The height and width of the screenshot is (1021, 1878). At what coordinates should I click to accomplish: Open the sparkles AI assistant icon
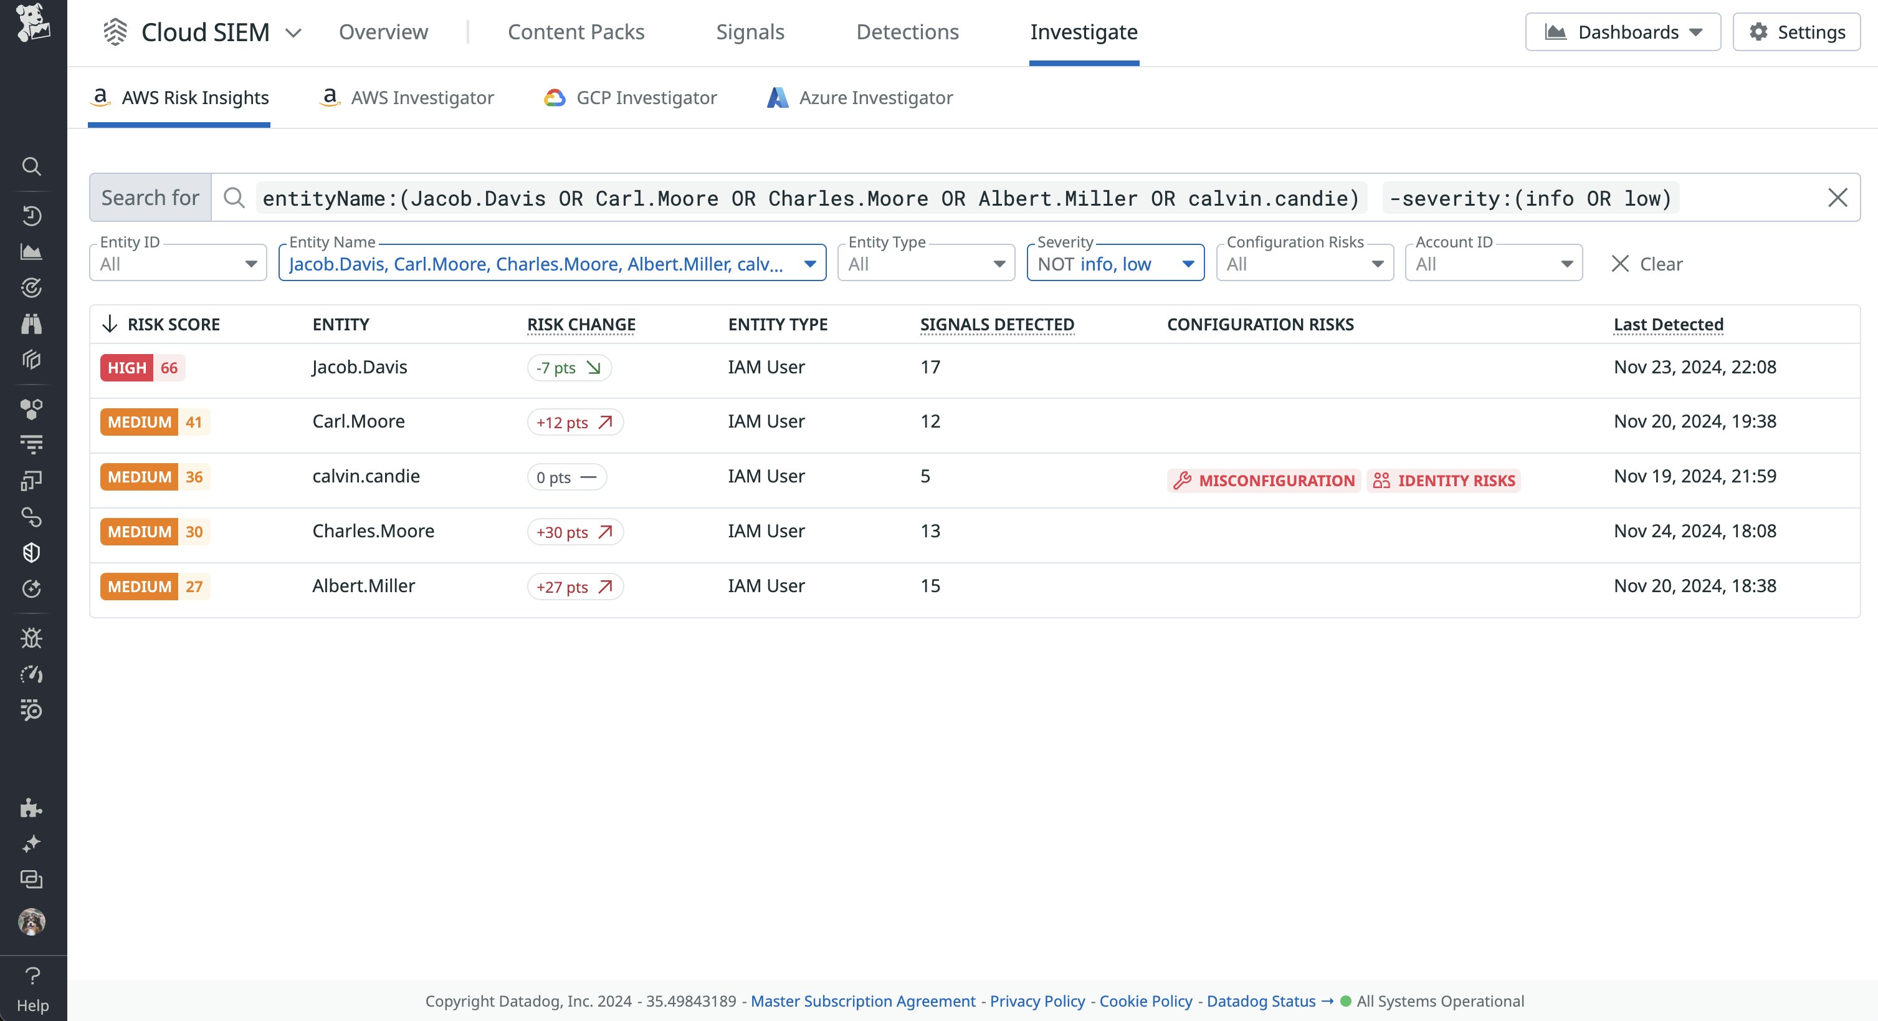coord(32,844)
